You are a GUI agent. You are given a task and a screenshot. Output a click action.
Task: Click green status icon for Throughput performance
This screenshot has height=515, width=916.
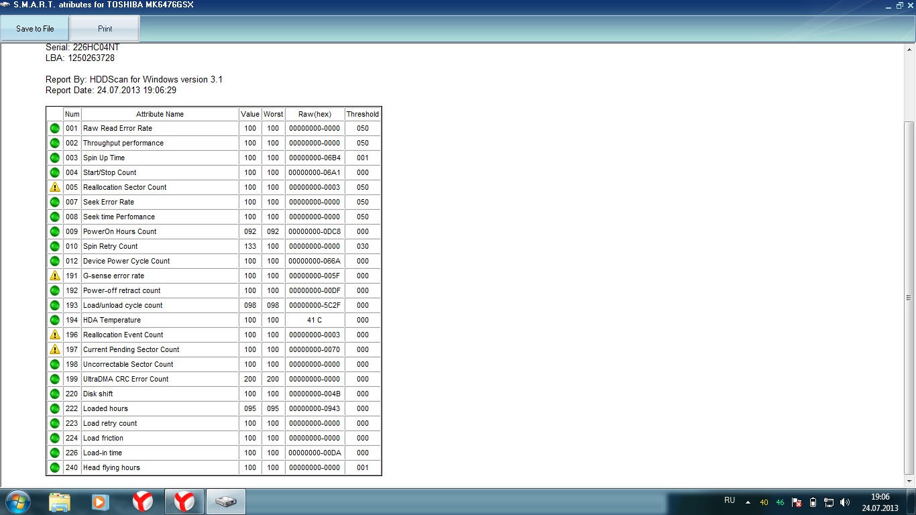click(55, 143)
